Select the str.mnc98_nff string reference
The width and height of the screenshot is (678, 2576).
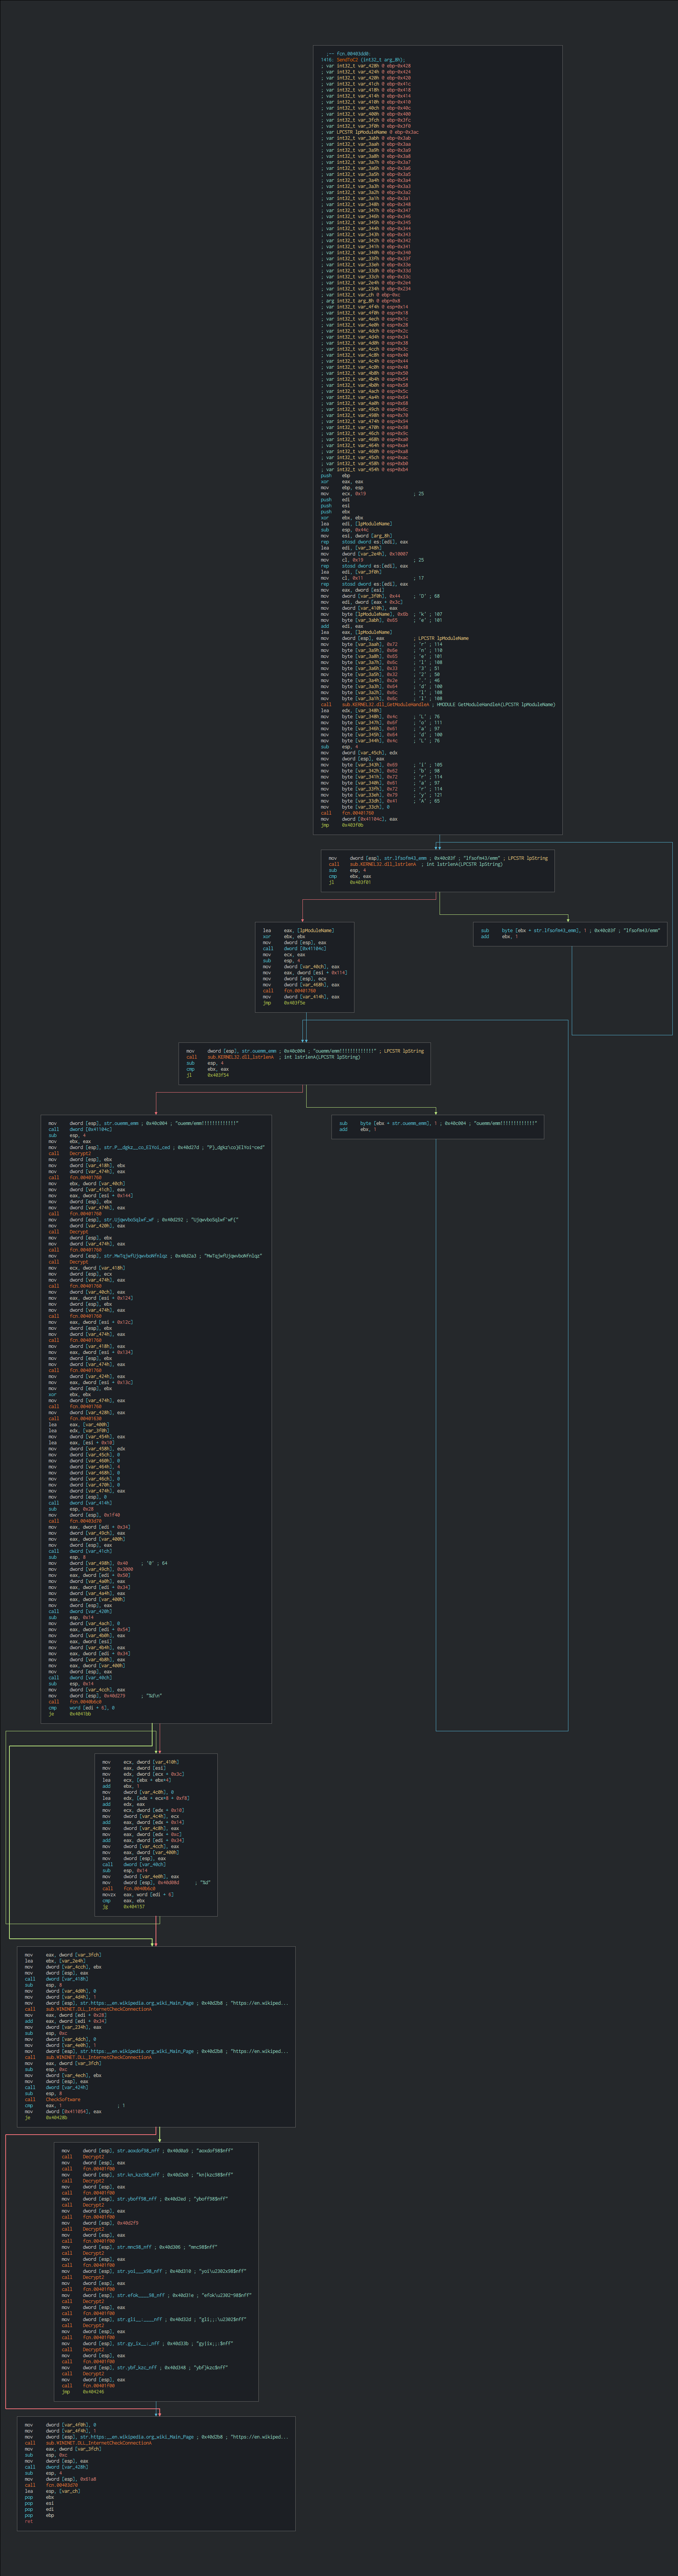pyautogui.click(x=135, y=2246)
